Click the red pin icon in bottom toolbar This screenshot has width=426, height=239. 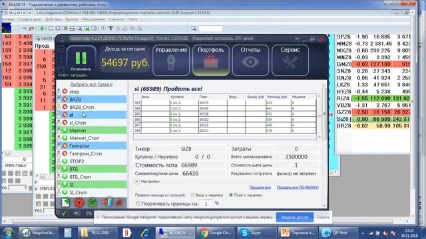point(119,202)
